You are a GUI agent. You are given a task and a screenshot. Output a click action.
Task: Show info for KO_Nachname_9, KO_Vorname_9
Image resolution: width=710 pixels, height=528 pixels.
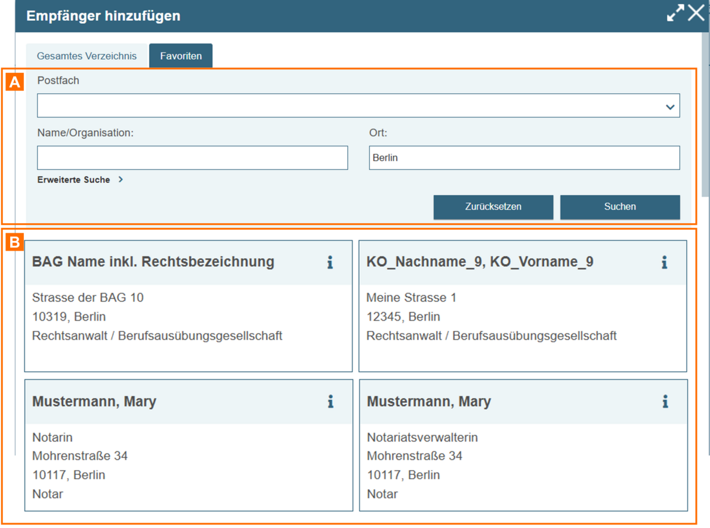664,262
